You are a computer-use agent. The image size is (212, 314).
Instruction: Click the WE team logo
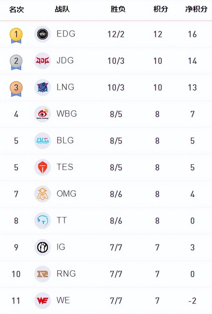coord(42,301)
